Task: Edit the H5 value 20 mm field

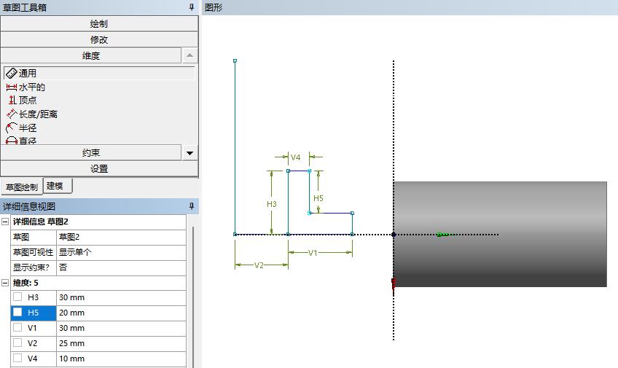Action: (120, 313)
